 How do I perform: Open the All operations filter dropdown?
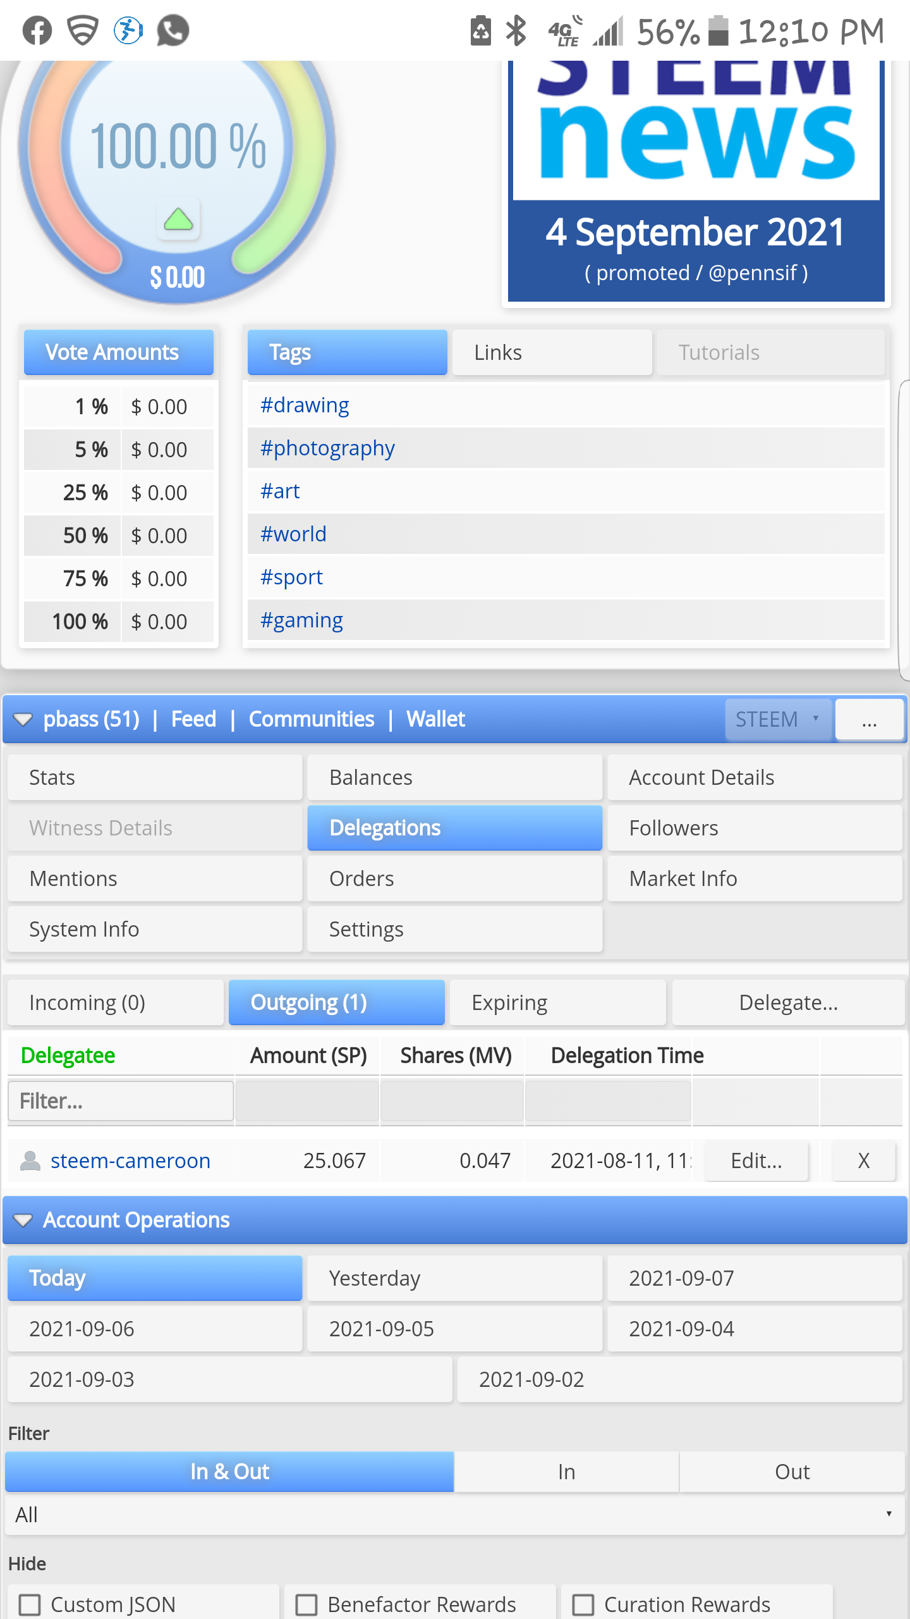tap(455, 1515)
